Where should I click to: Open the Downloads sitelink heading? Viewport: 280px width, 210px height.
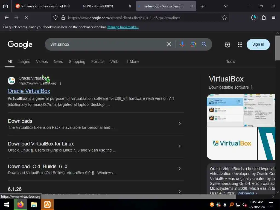click(20, 121)
